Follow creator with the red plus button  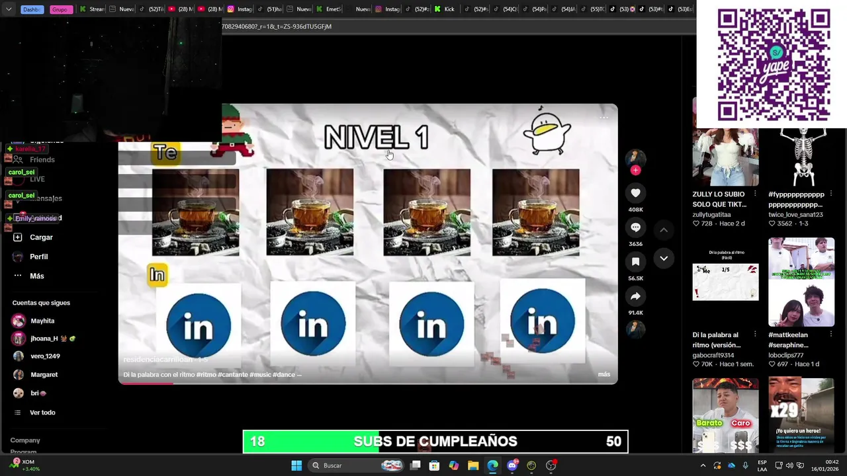pyautogui.click(x=635, y=171)
